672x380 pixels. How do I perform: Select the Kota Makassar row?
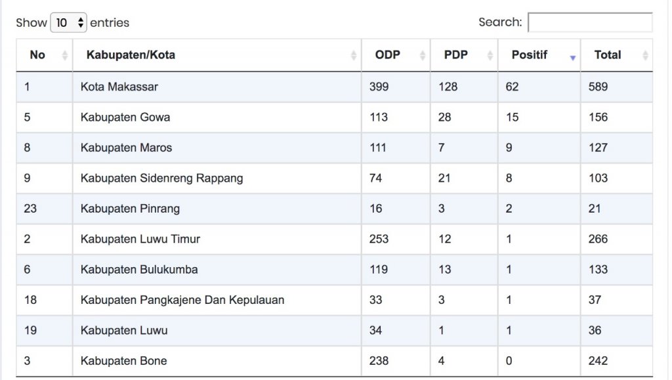(x=119, y=87)
